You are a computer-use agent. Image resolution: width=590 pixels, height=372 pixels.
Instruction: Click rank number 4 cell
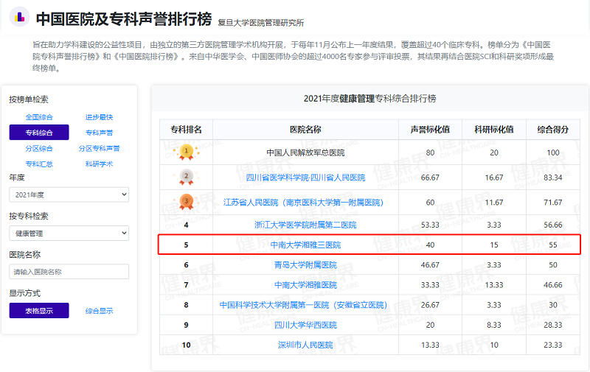pyautogui.click(x=186, y=225)
